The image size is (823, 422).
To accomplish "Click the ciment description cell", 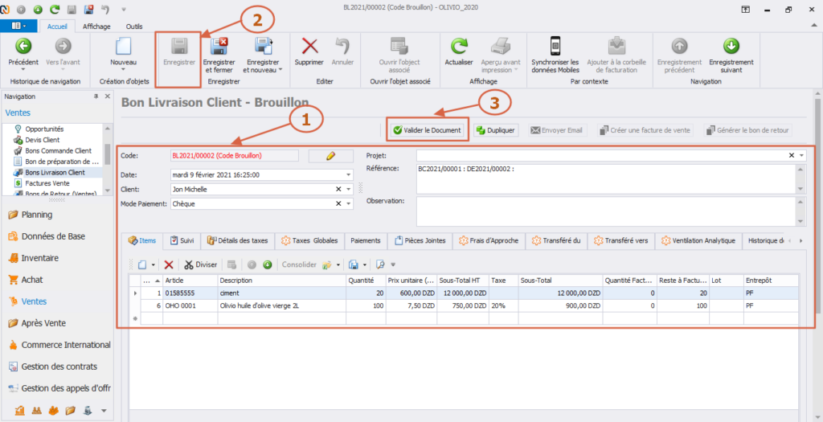I will (x=282, y=293).
